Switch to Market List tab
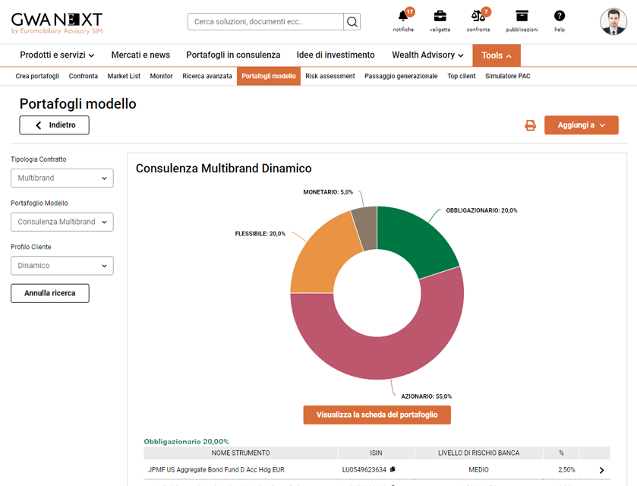 coord(124,76)
